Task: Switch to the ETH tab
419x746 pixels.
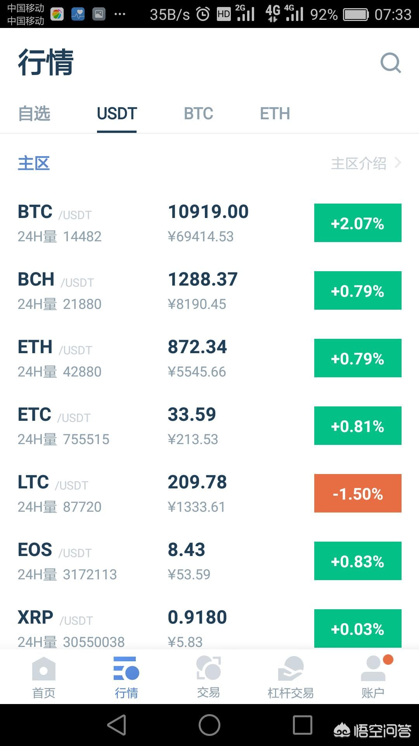Action: tap(275, 113)
